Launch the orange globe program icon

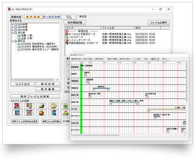[41, 113]
